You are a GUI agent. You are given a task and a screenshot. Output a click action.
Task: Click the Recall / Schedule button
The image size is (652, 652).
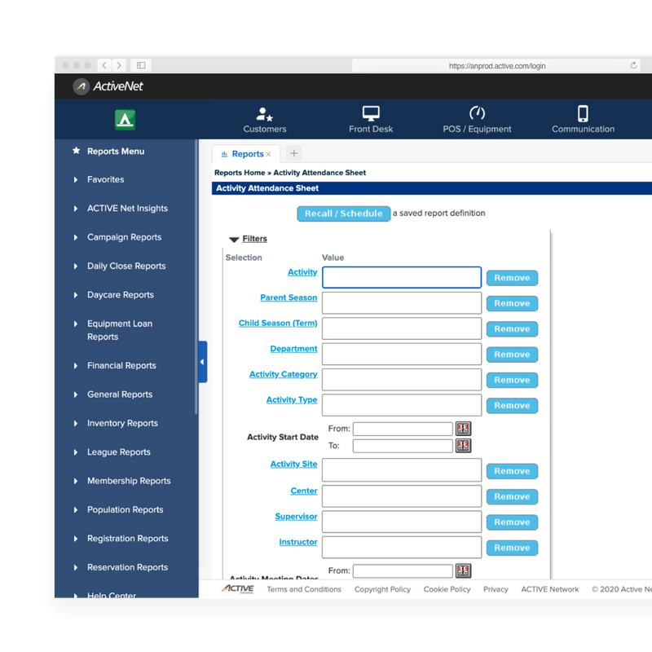(343, 214)
